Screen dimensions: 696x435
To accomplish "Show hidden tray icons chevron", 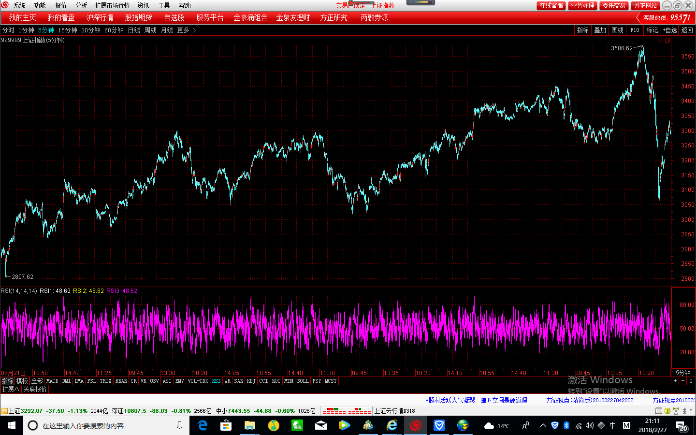I will [x=543, y=425].
